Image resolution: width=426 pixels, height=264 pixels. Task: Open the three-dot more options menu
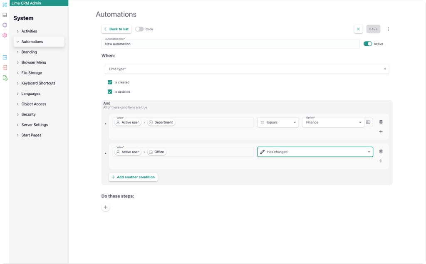388,29
